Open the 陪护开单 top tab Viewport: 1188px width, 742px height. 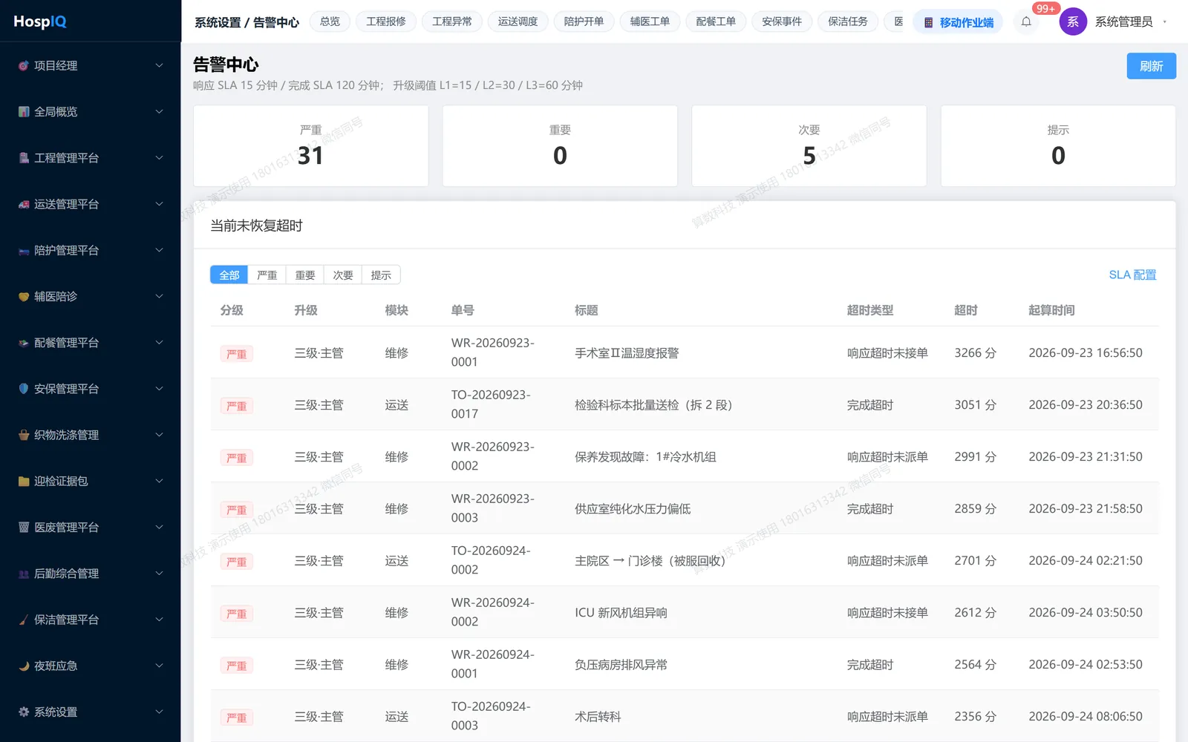pyautogui.click(x=584, y=22)
